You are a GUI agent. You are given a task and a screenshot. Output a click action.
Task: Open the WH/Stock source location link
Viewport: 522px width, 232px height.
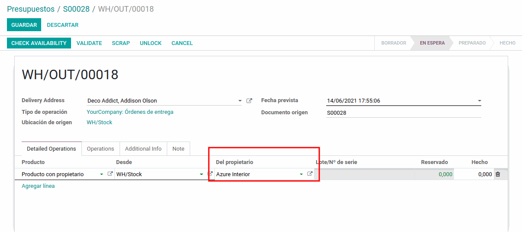coord(99,122)
